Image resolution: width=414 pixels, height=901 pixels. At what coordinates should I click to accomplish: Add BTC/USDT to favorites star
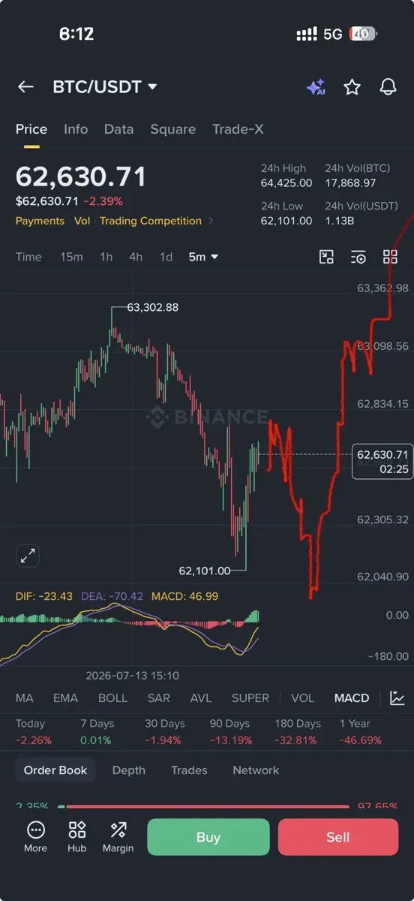pos(352,87)
